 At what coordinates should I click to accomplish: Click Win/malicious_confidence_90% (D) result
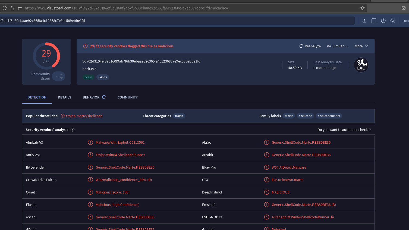tap(124, 180)
